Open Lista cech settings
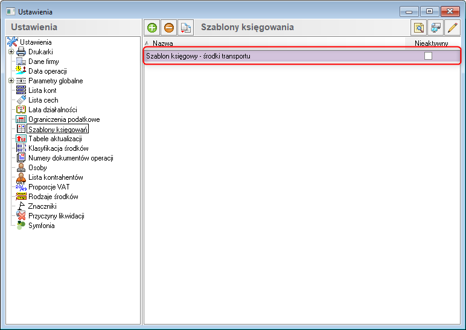The height and width of the screenshot is (330, 466). [x=43, y=100]
